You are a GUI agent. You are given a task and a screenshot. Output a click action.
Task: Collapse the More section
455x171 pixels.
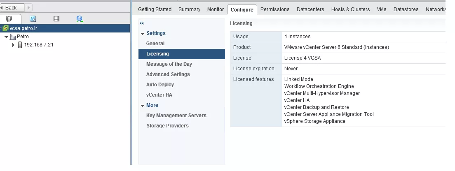click(x=143, y=106)
